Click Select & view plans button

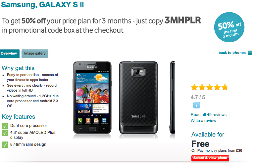pyautogui.click(x=210, y=158)
